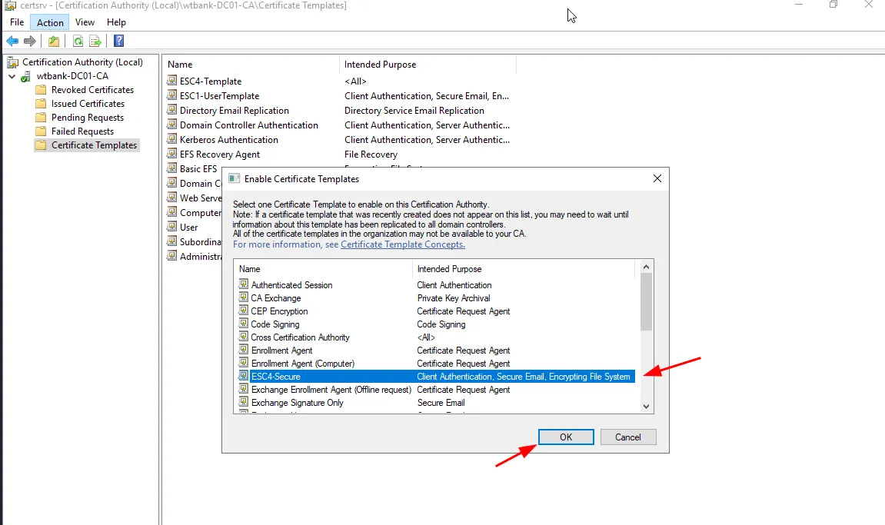
Task: Open the File menu
Action: tap(17, 22)
